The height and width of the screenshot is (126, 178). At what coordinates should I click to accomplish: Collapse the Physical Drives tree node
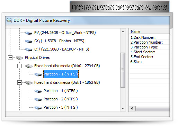tap(10, 57)
